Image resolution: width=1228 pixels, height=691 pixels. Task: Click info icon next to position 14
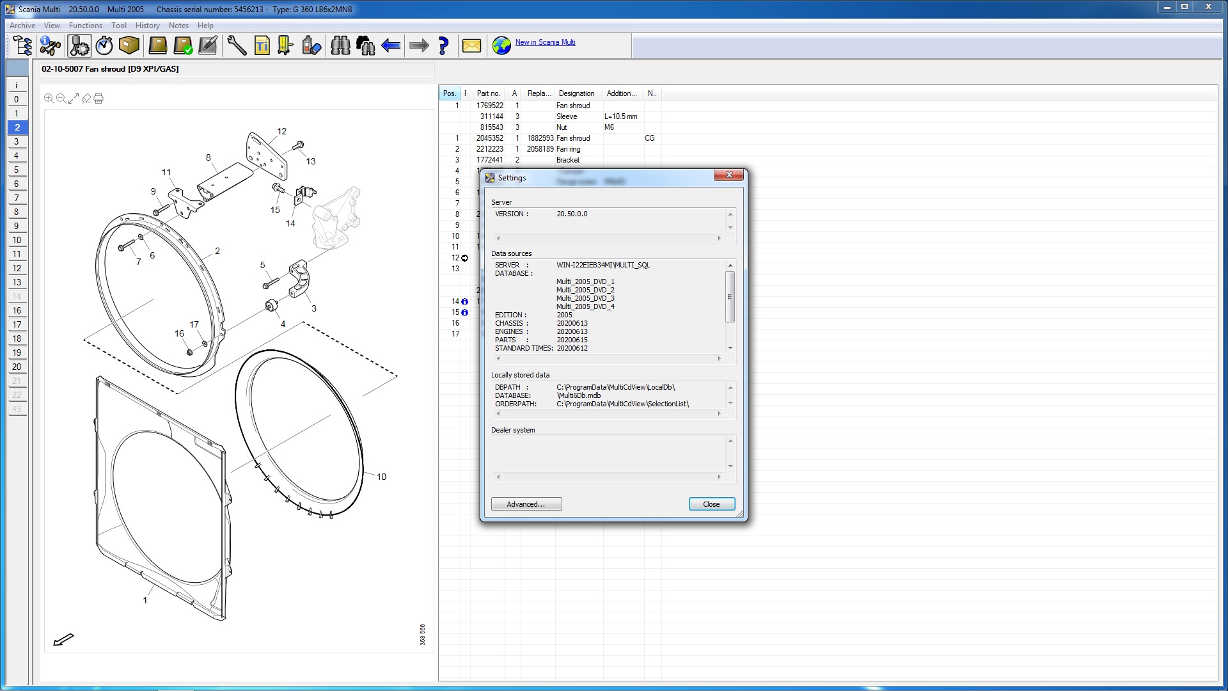pos(465,301)
